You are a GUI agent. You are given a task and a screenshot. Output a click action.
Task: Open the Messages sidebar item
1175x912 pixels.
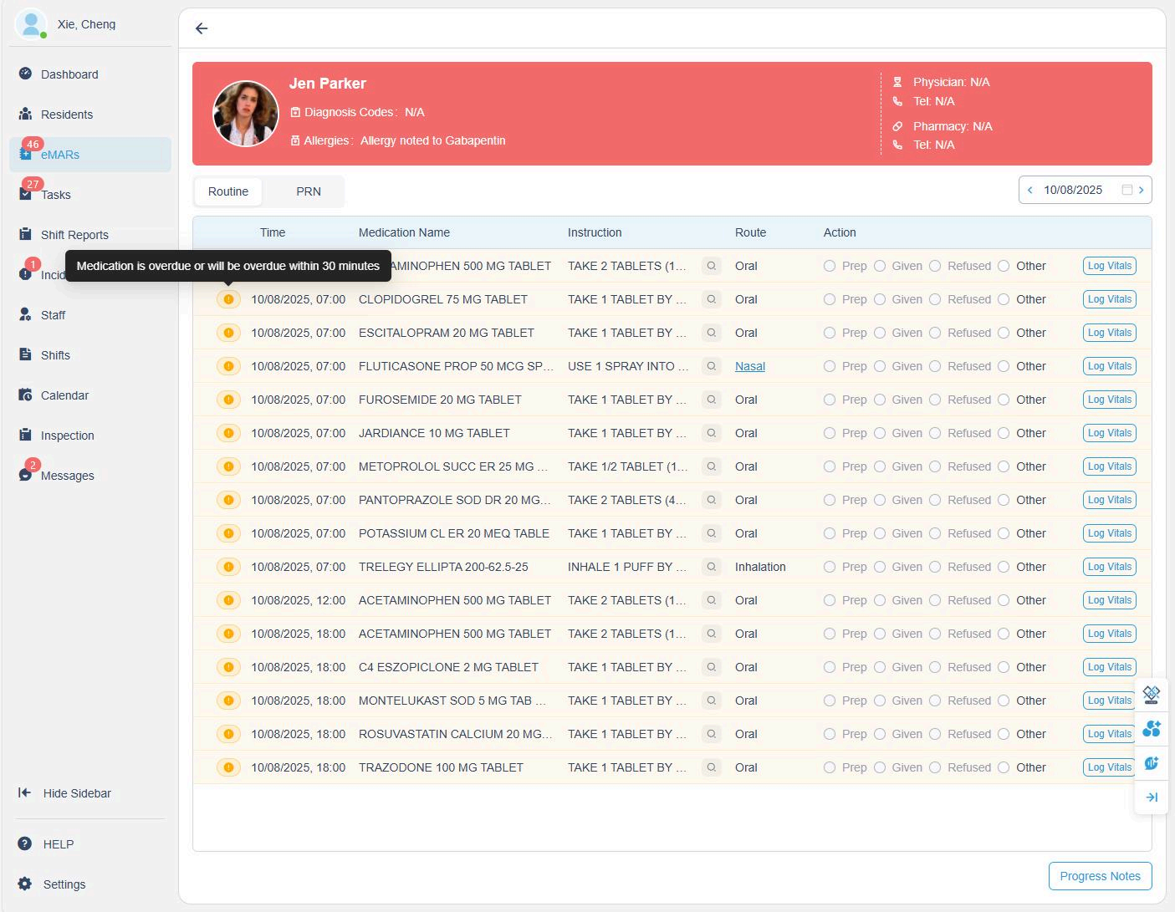click(67, 476)
